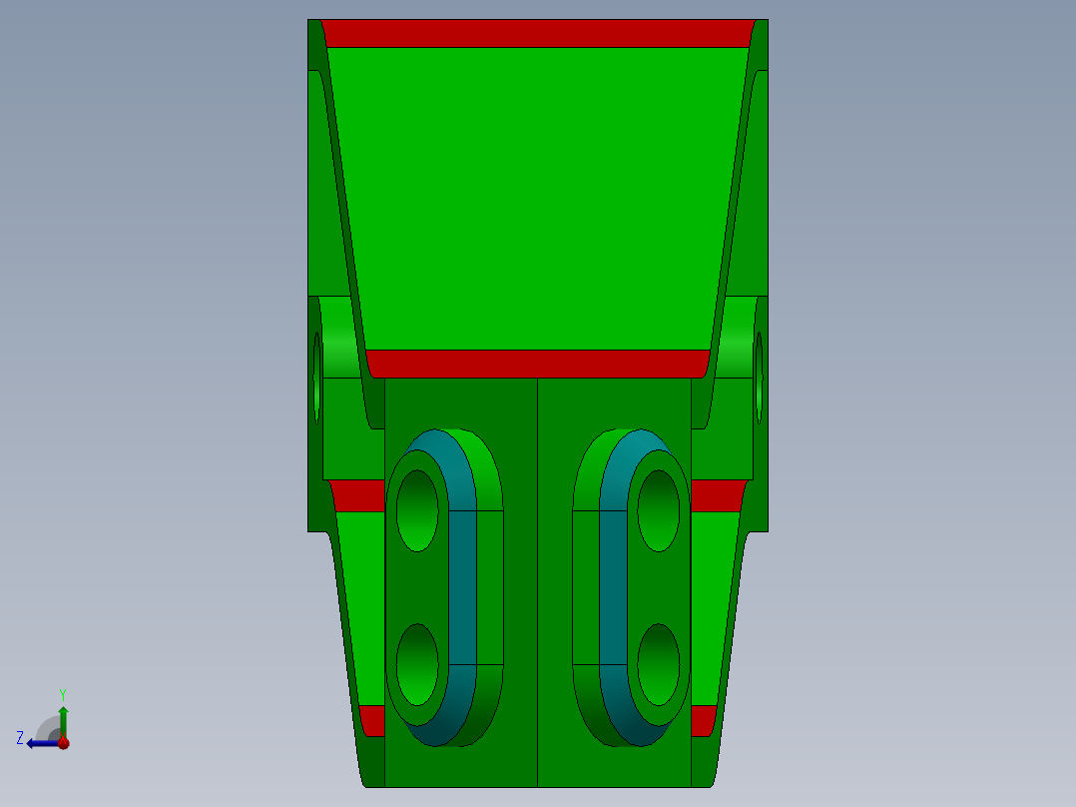Select the teal curved surface of left boss
Screen dimensions: 1076x807
pos(462,588)
